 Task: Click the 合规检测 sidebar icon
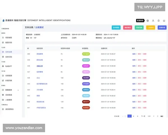3,76
